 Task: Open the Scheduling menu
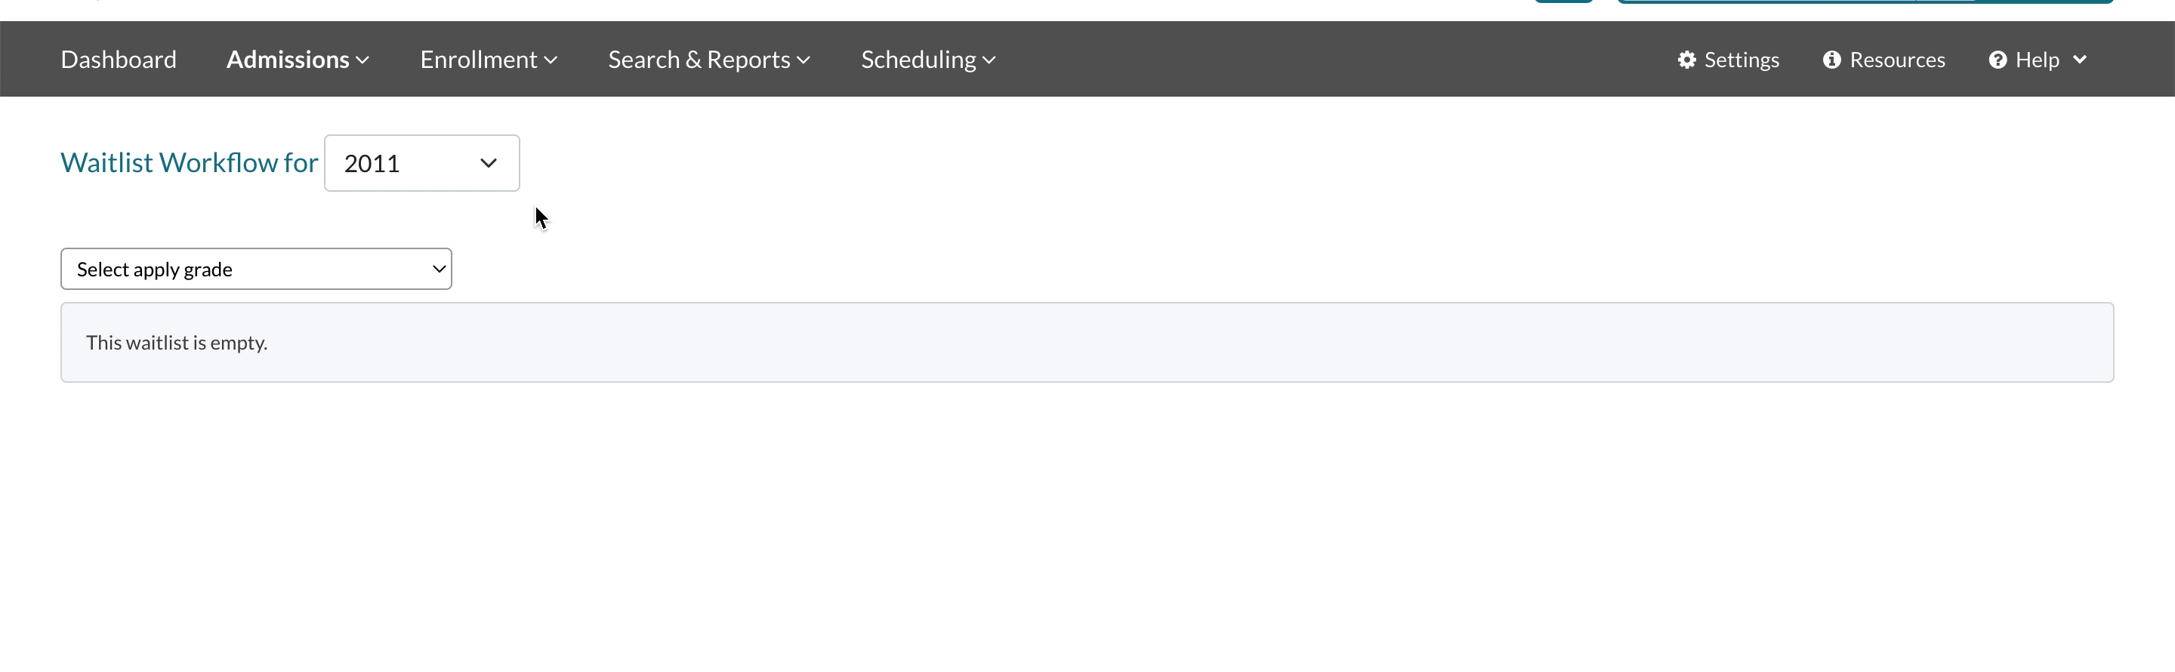[x=918, y=60]
